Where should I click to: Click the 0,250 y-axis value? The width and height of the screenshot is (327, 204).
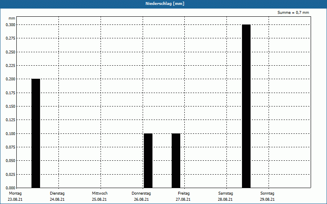[11, 52]
